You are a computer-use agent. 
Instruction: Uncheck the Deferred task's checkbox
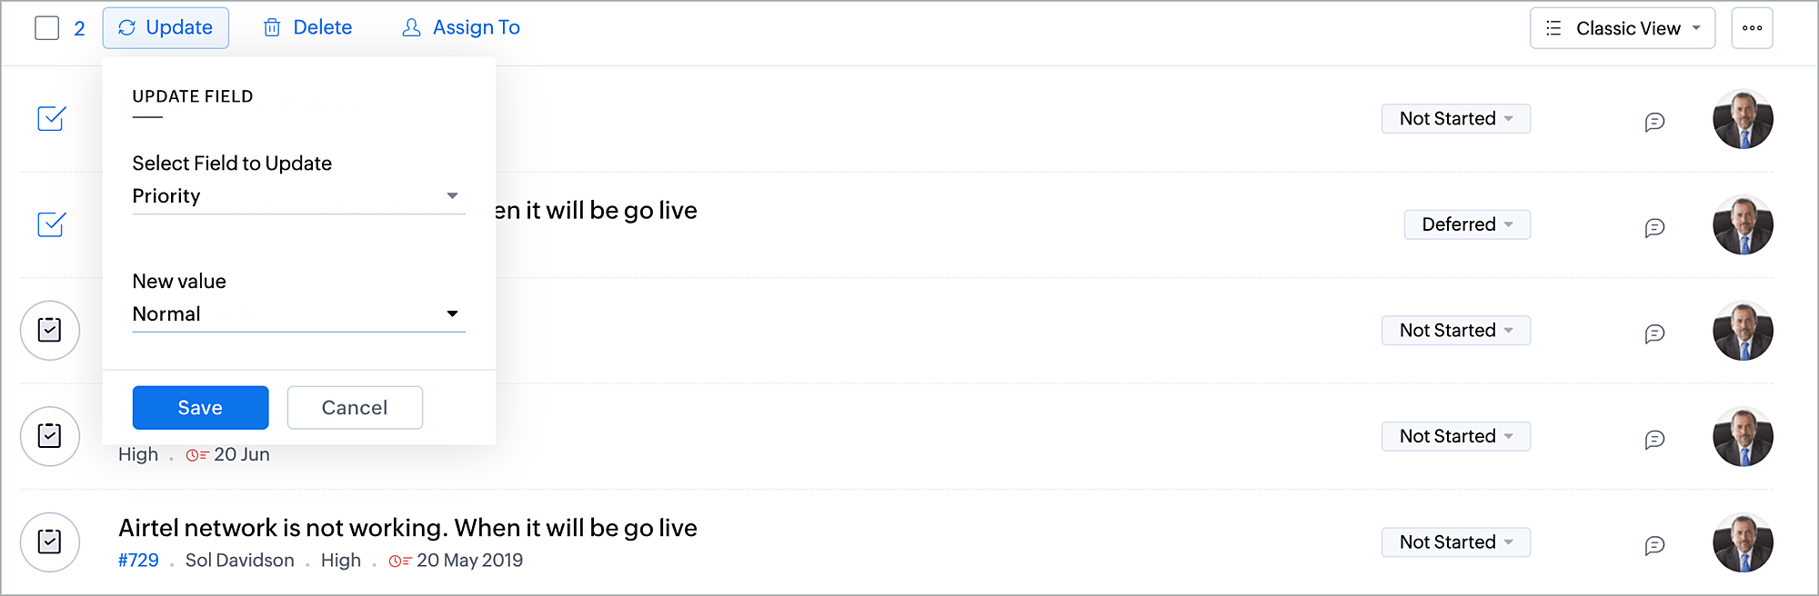[51, 223]
